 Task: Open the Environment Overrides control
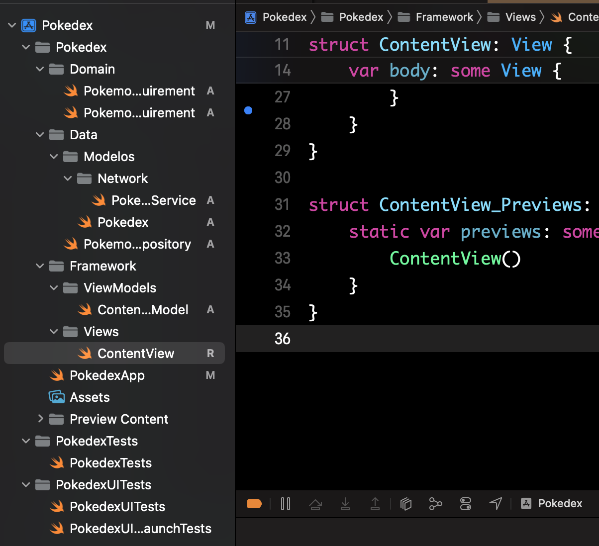[x=466, y=504]
